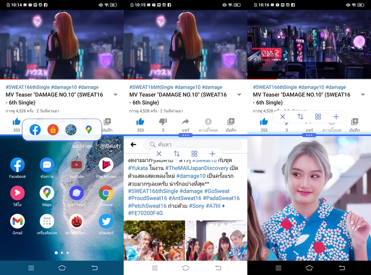Launch Google Maps from the floating app picker
The image size is (371, 275).
click(x=88, y=130)
